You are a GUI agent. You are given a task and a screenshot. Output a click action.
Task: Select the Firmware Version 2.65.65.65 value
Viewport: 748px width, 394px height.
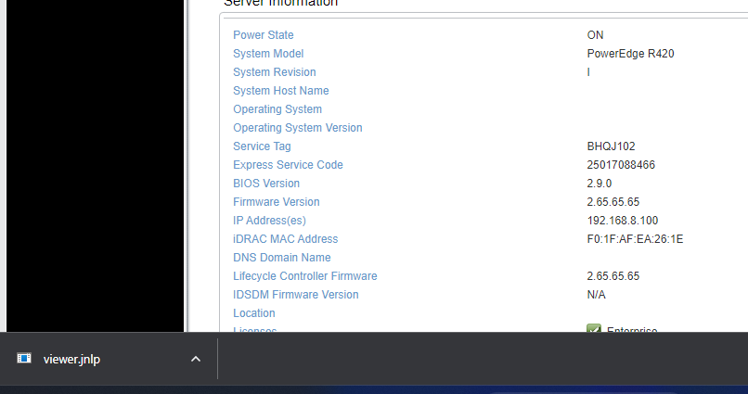613,202
